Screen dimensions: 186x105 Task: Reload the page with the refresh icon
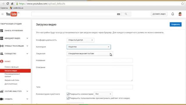click(x=8, y=4)
